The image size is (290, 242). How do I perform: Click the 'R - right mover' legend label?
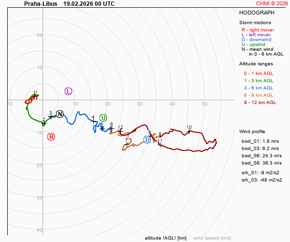pos(258,30)
